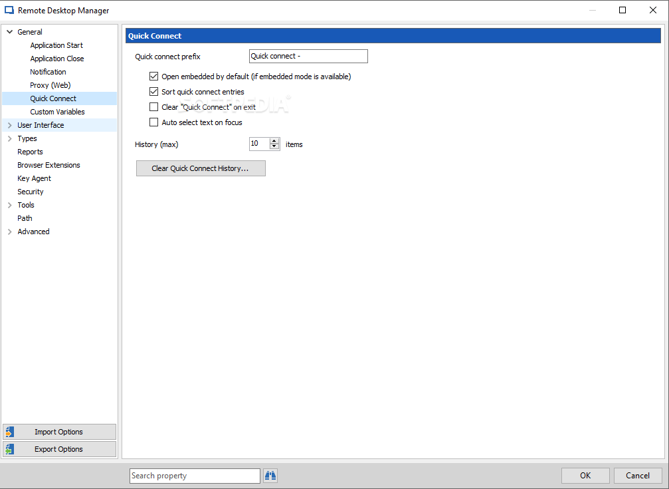This screenshot has width=669, height=489.
Task: Click the Import Options arrow icon
Action: click(10, 432)
